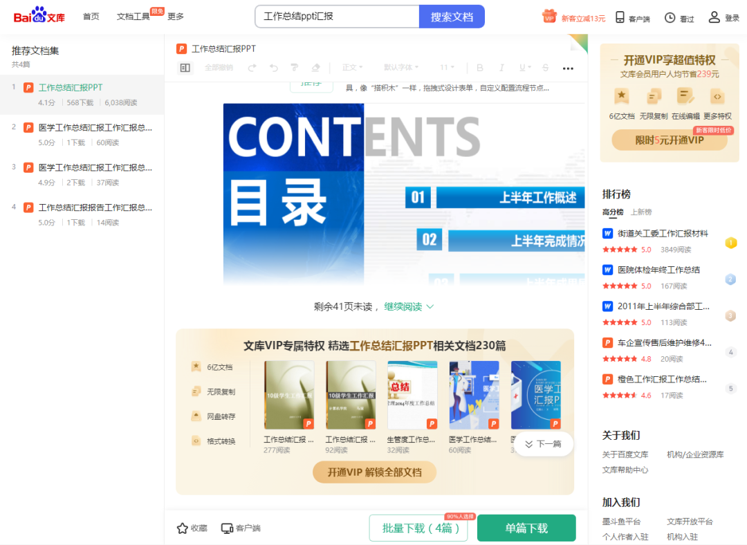Open the viewed history clock icon

[670, 17]
